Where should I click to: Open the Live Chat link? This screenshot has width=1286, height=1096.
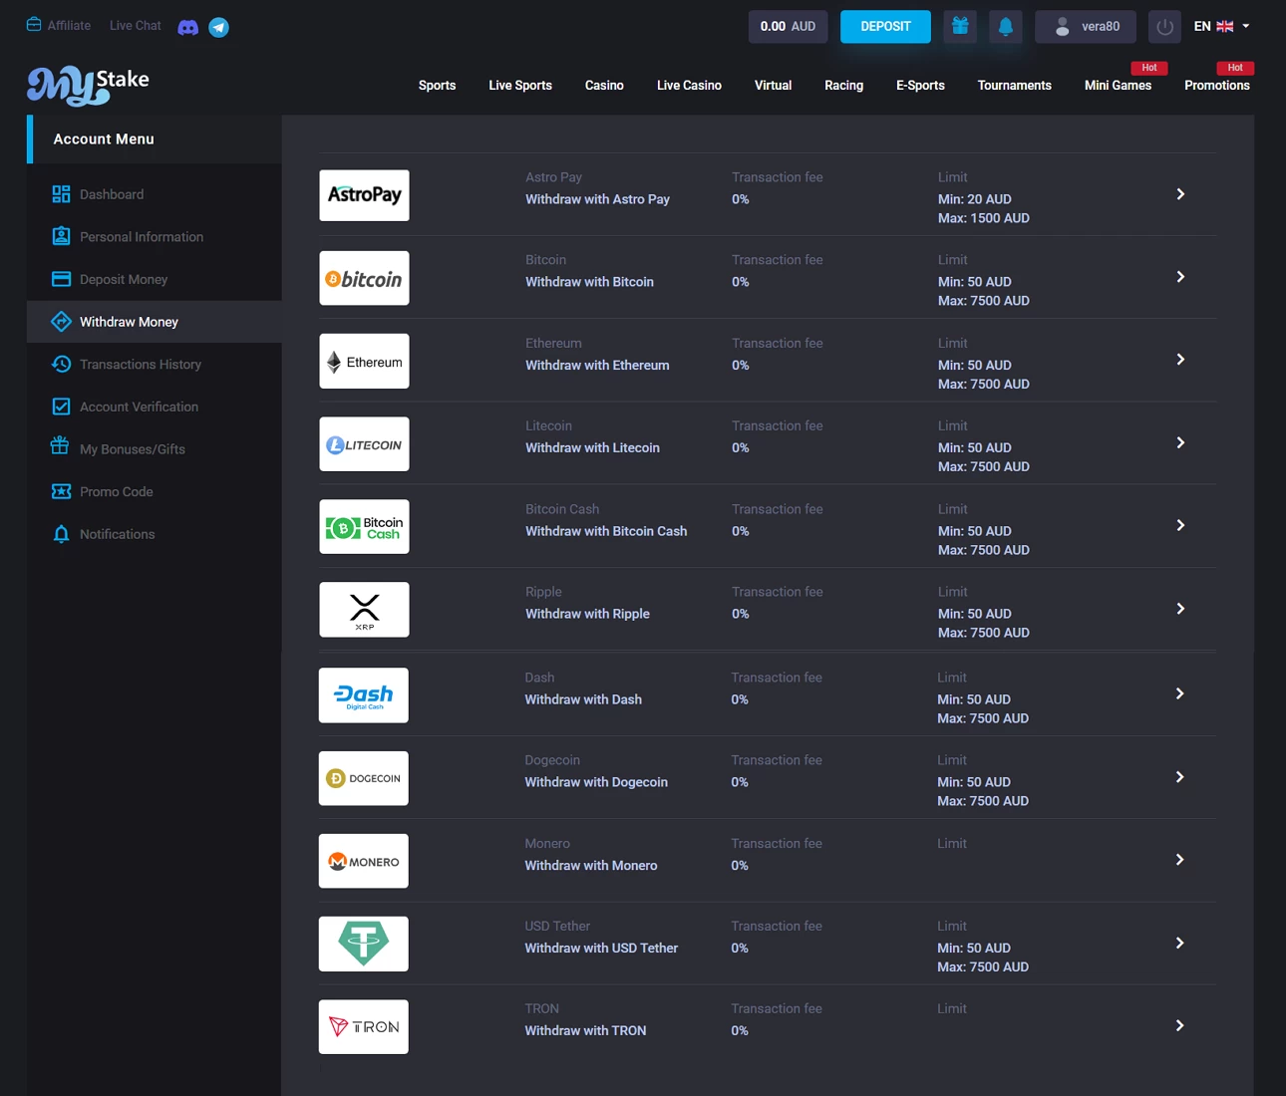pos(135,25)
